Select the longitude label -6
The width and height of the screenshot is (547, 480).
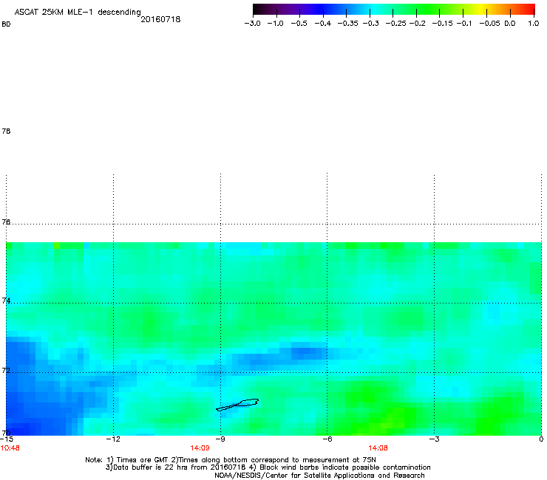tap(327, 439)
